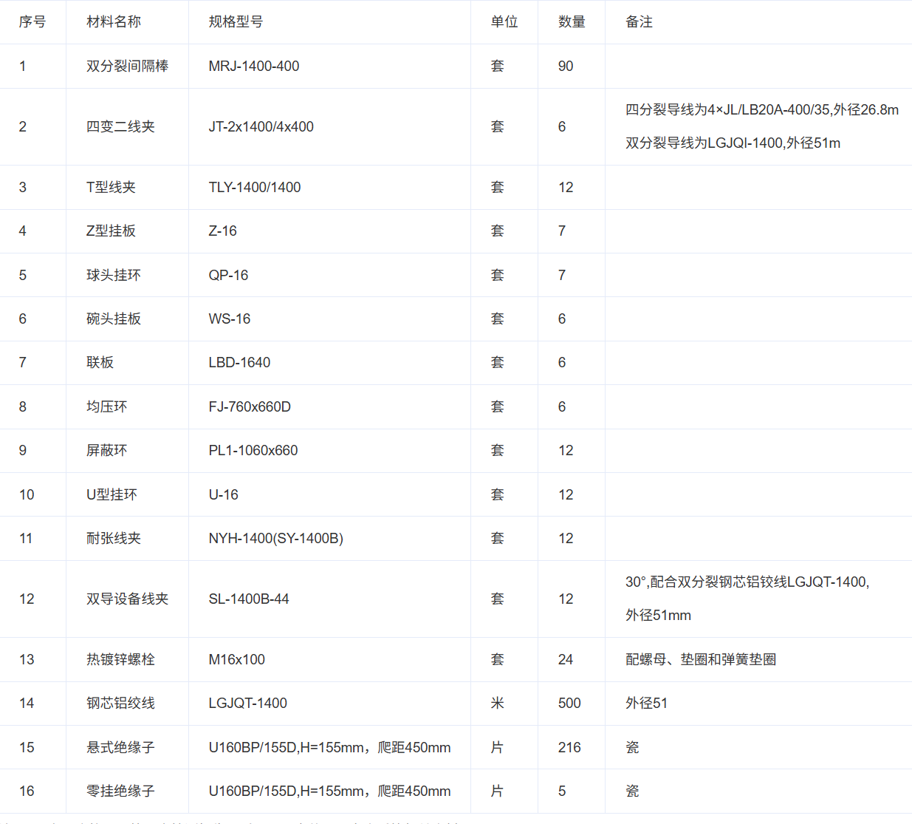Select the 材料名称 column header
Viewport: 912px width, 824px height.
click(113, 22)
